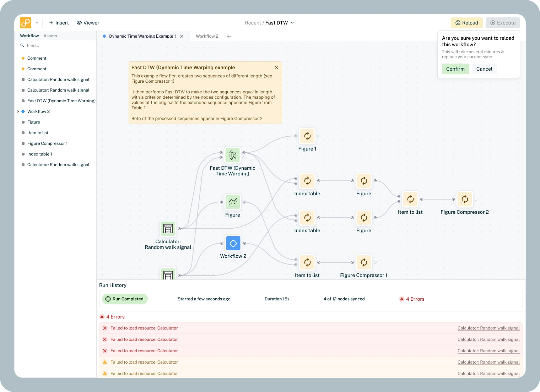Click the Item to list node before Figure Compressor 2
This screenshot has height=392, width=540.
[410, 199]
